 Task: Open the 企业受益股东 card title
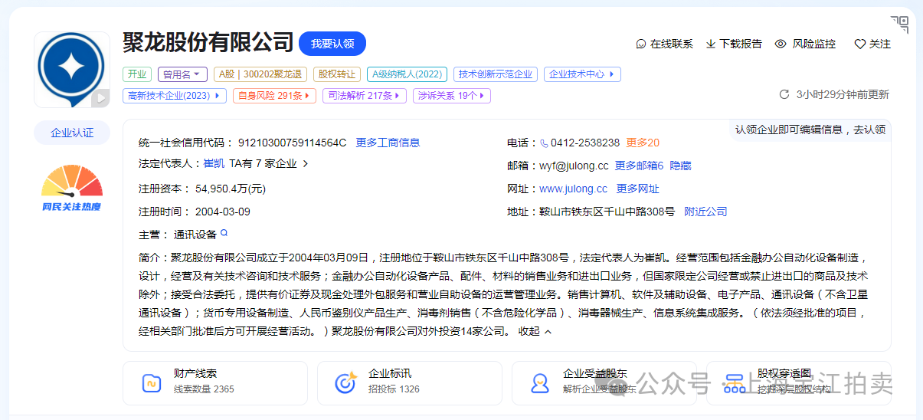595,373
